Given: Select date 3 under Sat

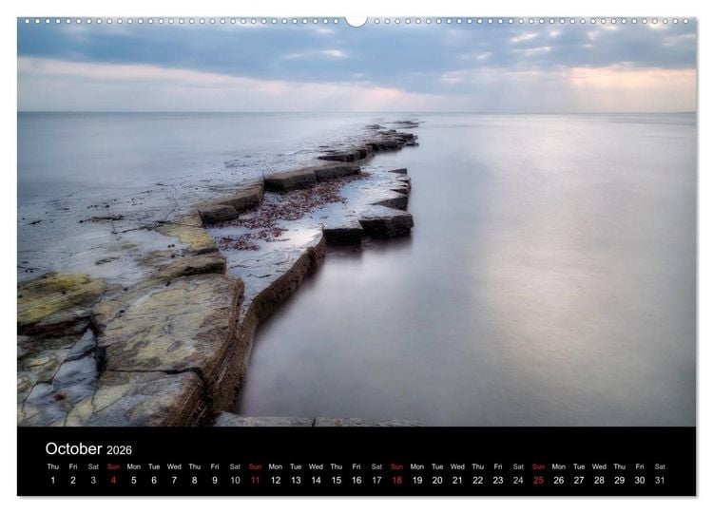Looking at the screenshot, I should coord(93,481).
